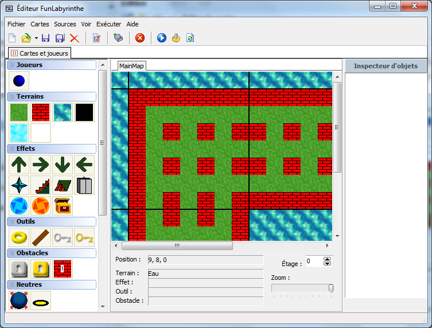Select the MainMap tab
This screenshot has width=432, height=328.
coord(131,66)
